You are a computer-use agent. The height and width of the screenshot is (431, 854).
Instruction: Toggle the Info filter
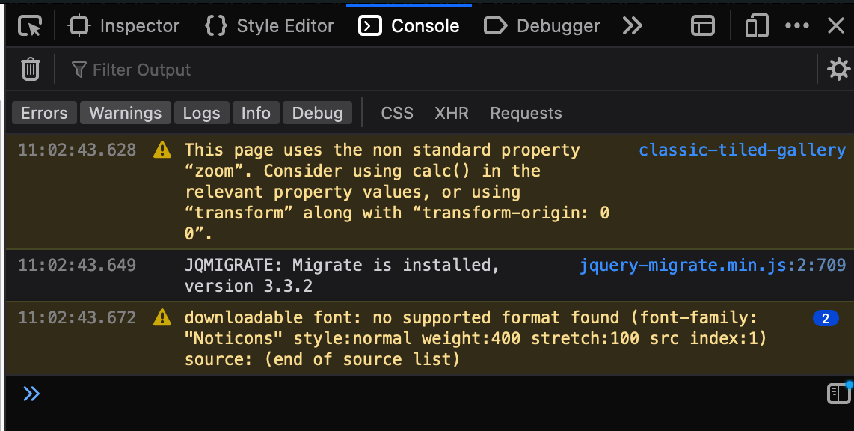pyautogui.click(x=256, y=113)
